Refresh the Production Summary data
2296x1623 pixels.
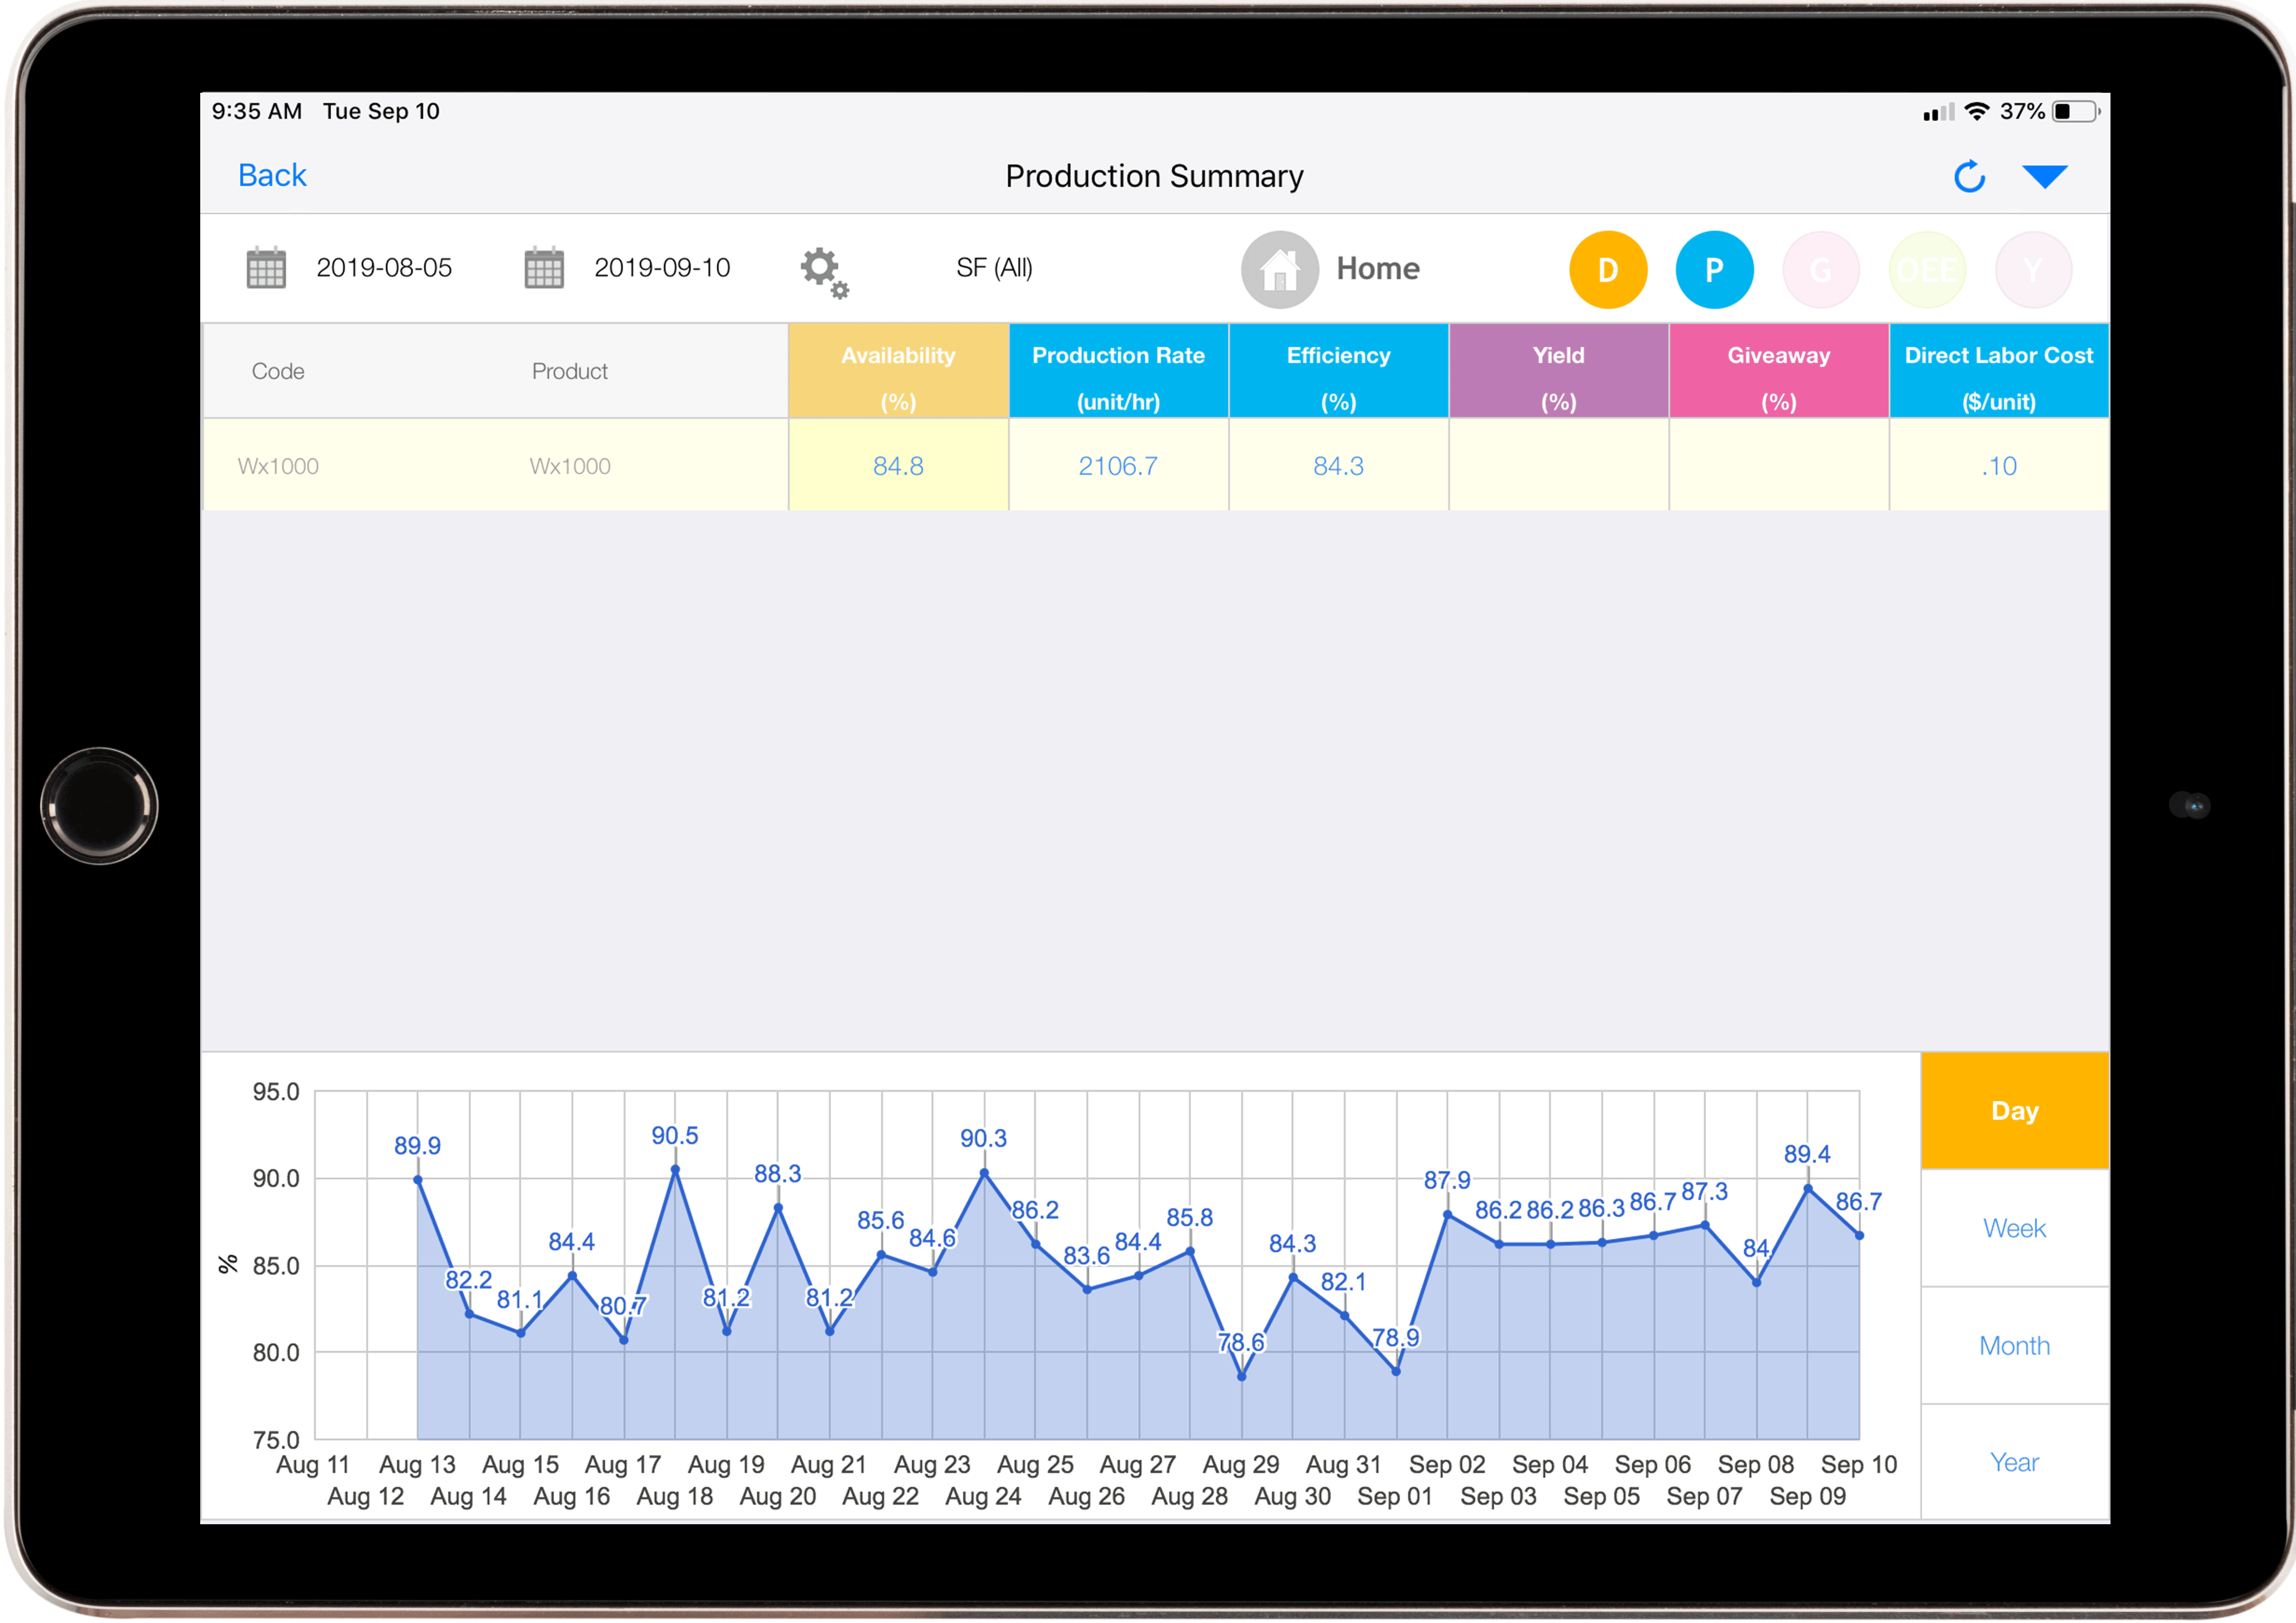coord(1969,177)
